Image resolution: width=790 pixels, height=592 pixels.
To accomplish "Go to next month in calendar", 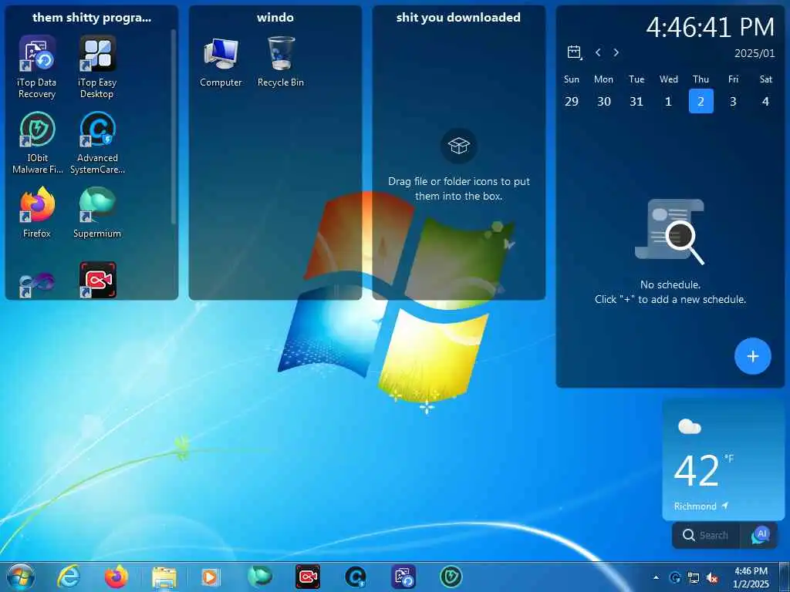I will pos(616,52).
